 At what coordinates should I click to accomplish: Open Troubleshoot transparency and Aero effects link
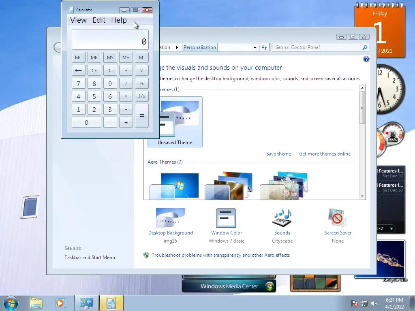220,255
